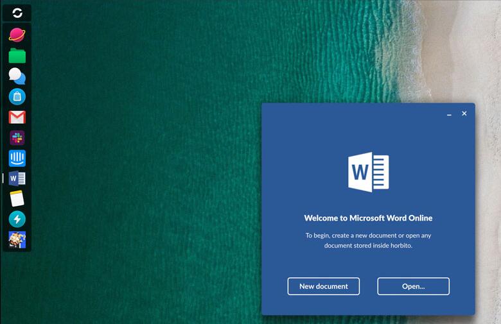Launch Slack from the dock

(17, 138)
